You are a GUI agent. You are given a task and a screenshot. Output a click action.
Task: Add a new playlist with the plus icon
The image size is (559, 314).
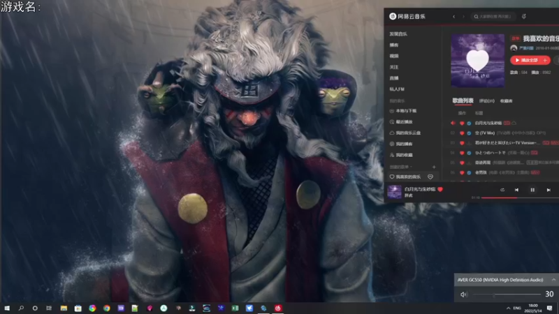coord(434,167)
